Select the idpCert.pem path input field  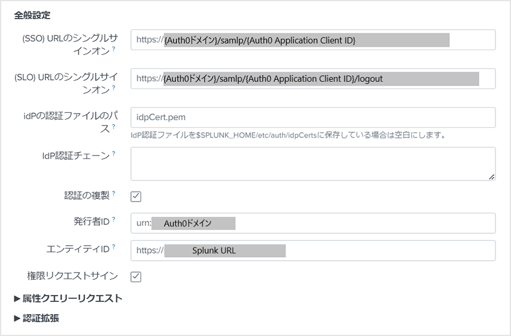click(313, 117)
